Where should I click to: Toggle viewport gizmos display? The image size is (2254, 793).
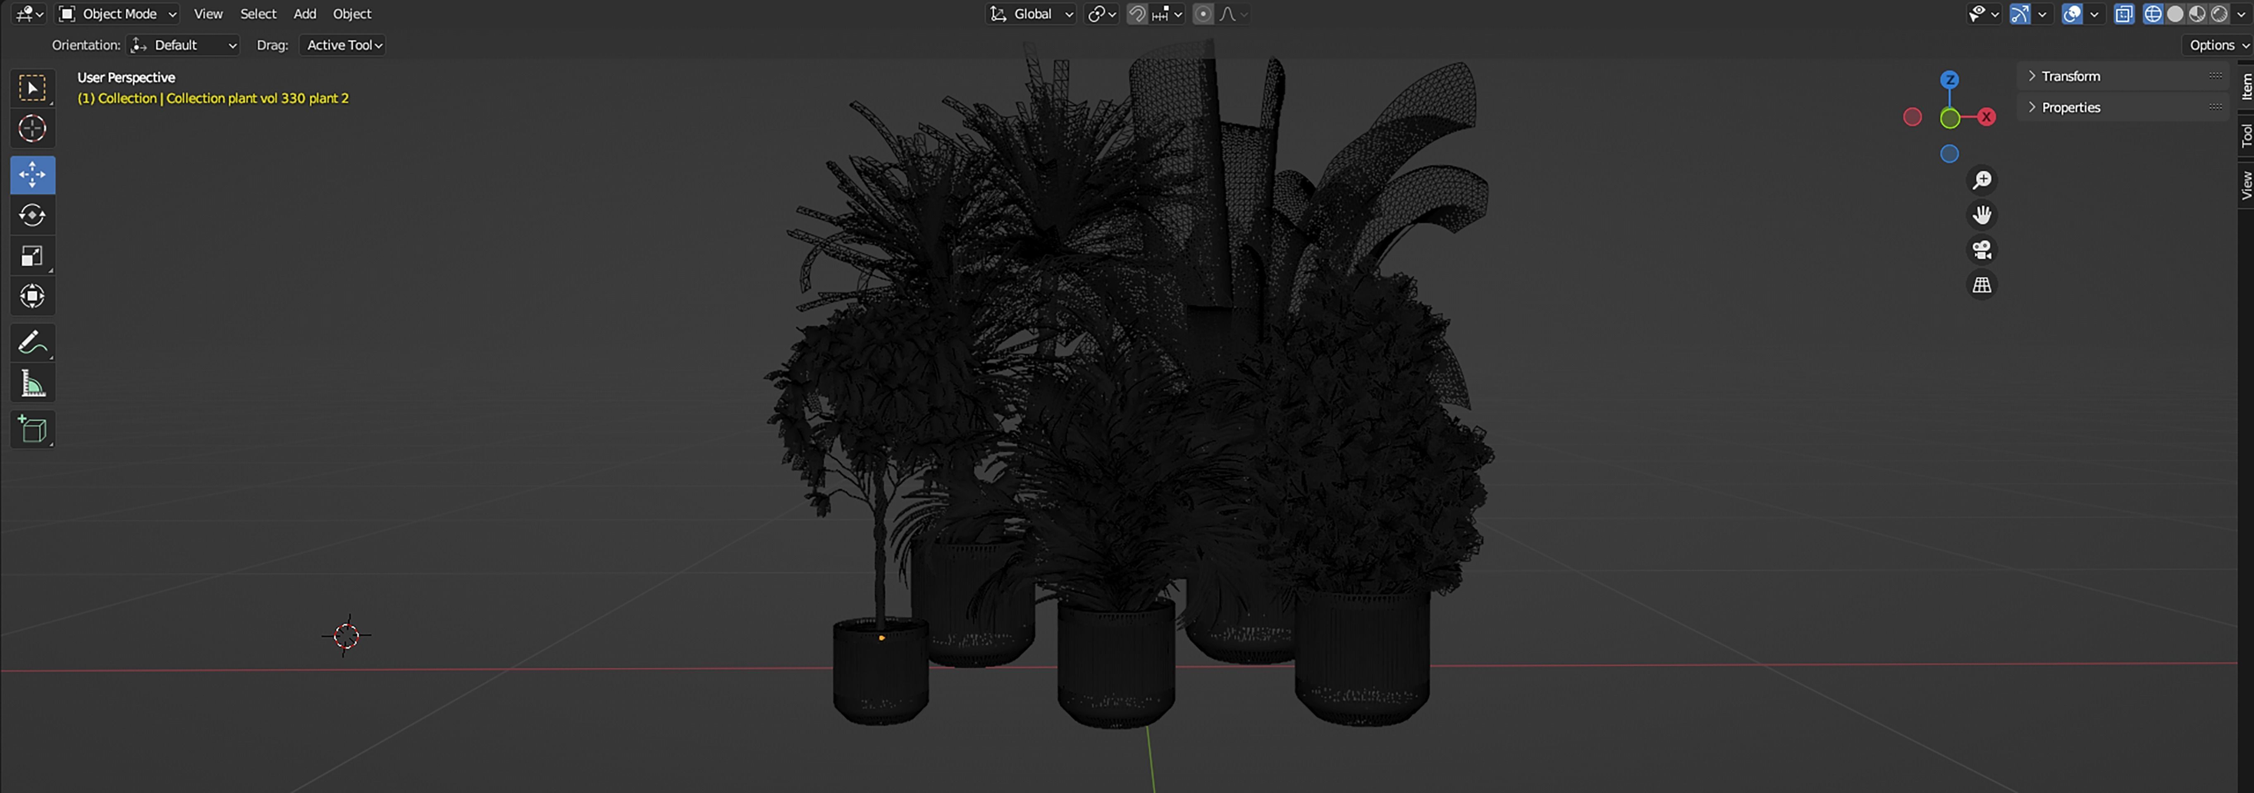pyautogui.click(x=2020, y=14)
